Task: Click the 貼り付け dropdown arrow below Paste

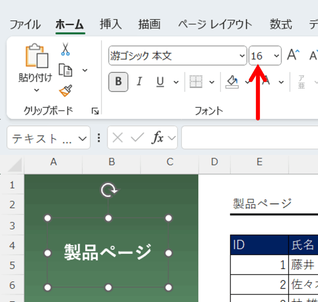Action: coord(36,90)
